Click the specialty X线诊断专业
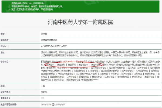162x108 pixels. 80,71
